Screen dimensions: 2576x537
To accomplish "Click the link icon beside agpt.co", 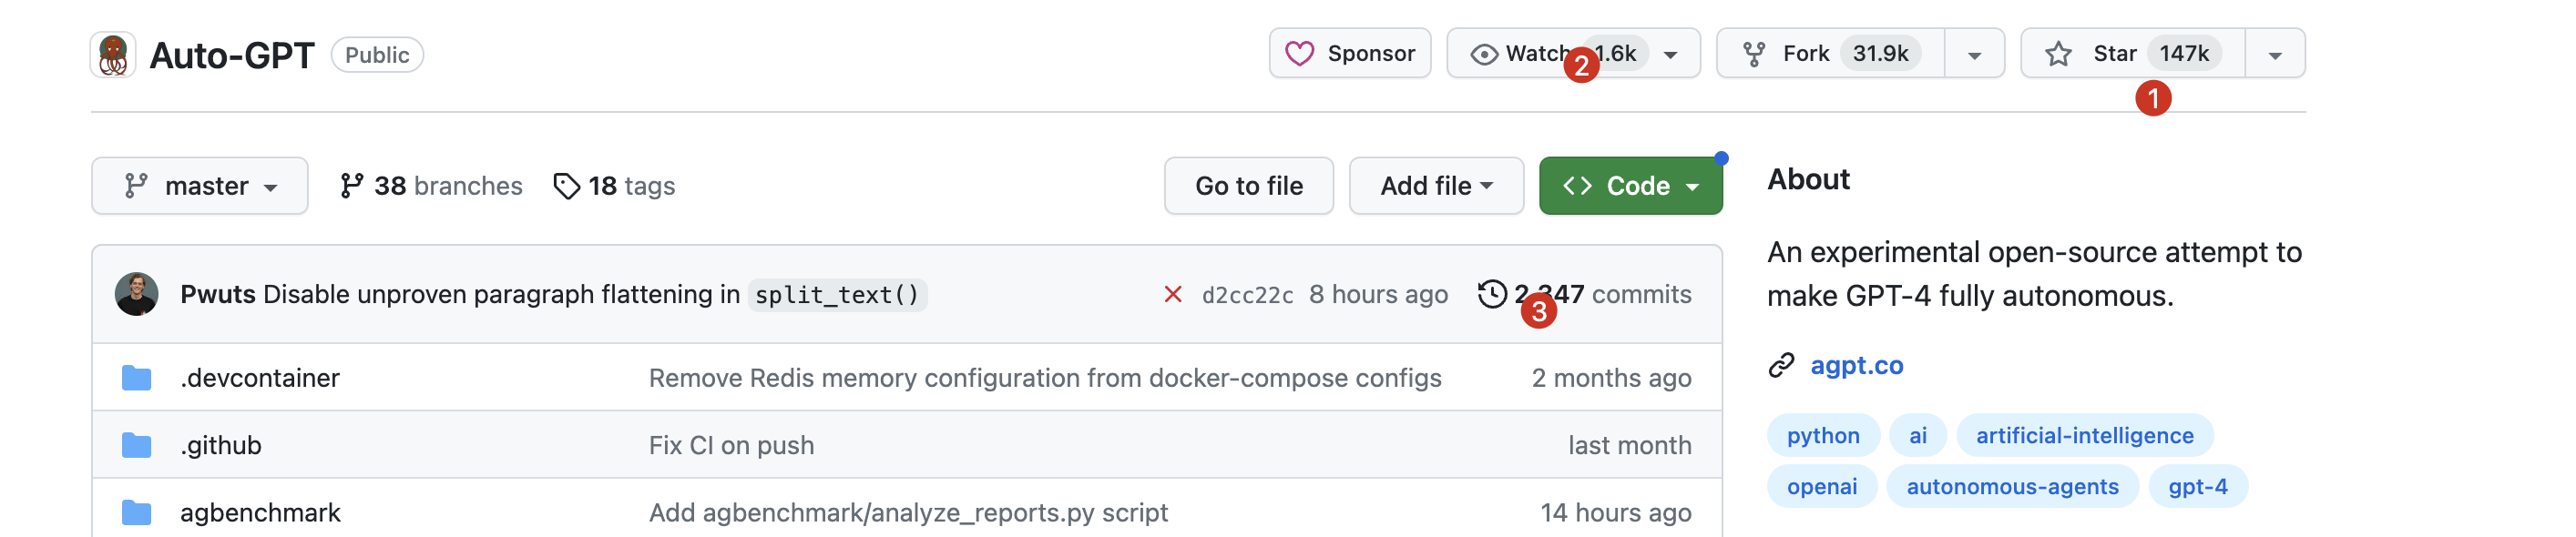I will [x=1781, y=366].
